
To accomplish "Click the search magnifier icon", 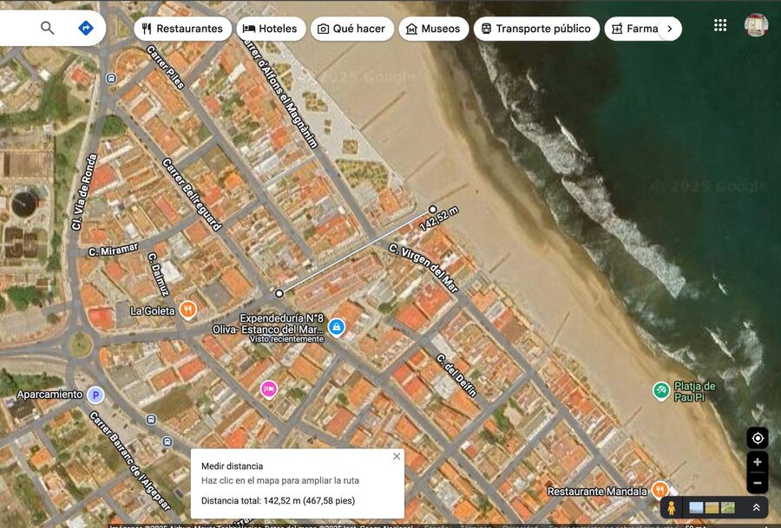I will point(48,28).
